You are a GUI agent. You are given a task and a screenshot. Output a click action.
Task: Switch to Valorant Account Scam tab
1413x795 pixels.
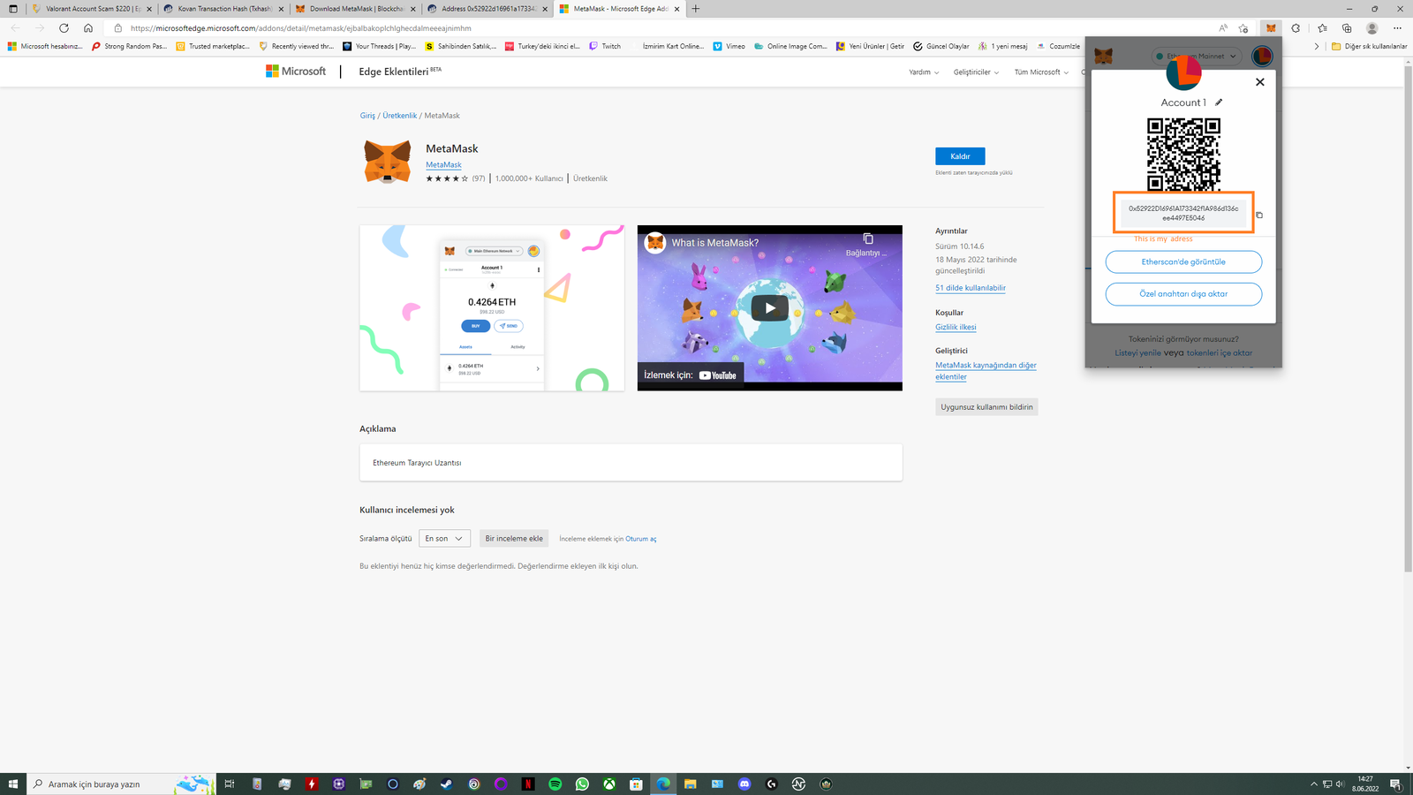click(92, 9)
